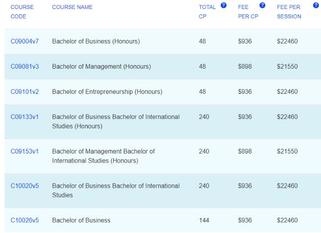
Task: Select the Total CP column header
Action: [x=207, y=12]
